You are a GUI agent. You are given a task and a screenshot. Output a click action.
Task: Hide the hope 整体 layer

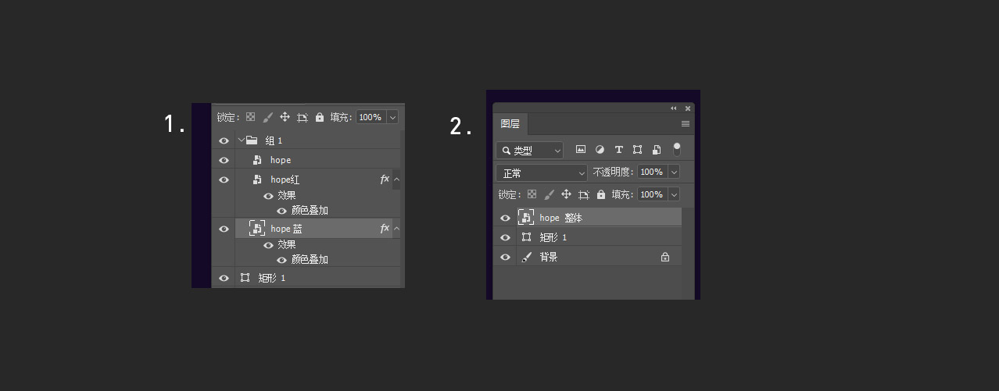[505, 218]
